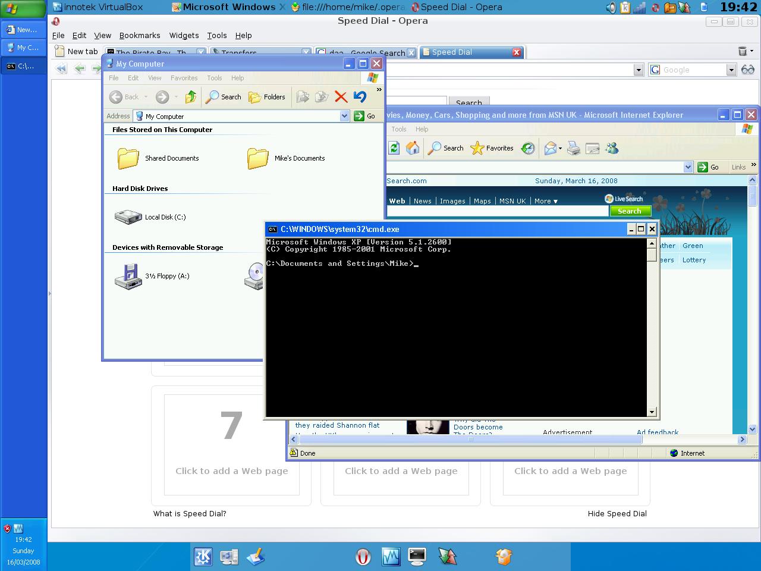Click the Up folder icon in My Computer
This screenshot has height=571, width=761.
191,97
